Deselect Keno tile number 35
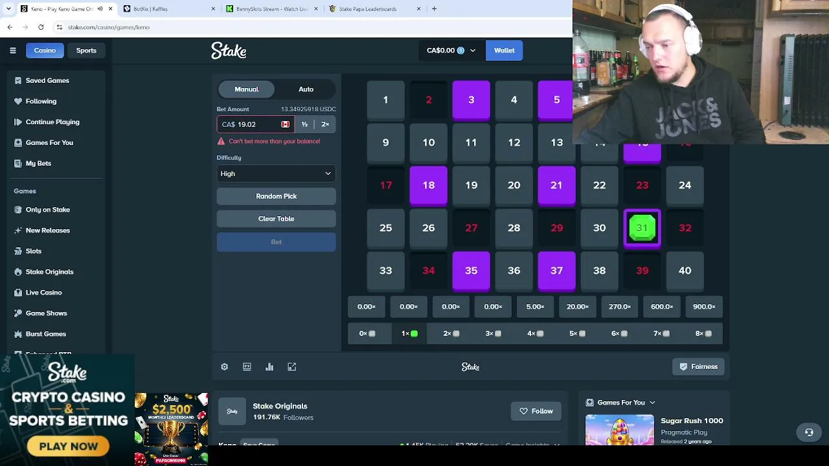 471,271
